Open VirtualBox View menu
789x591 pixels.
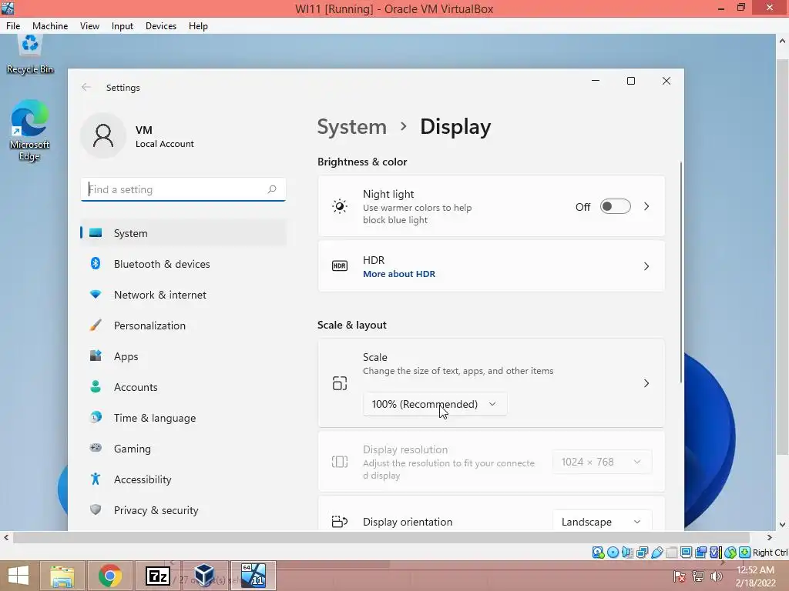[x=89, y=26]
